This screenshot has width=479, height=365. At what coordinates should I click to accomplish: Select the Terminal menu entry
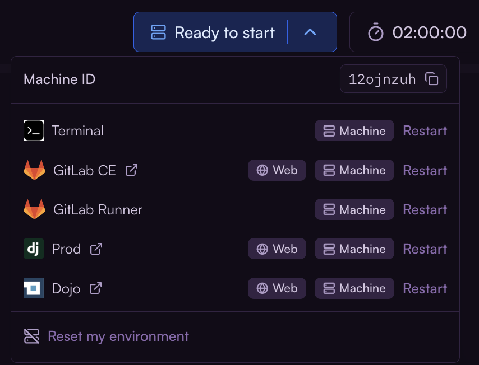[x=77, y=131]
